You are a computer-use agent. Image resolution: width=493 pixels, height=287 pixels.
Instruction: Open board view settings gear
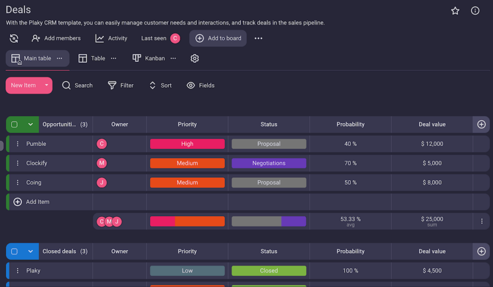click(195, 58)
